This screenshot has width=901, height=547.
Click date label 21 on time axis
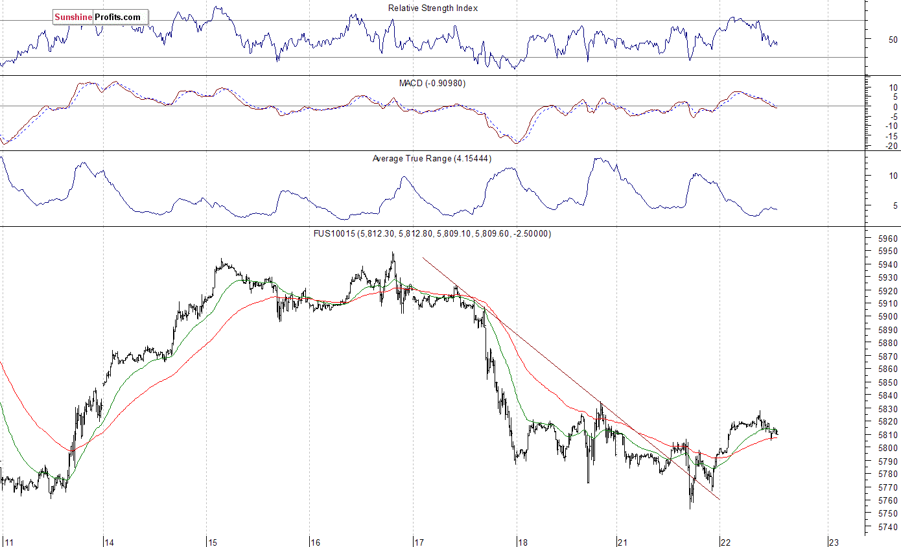coord(623,542)
